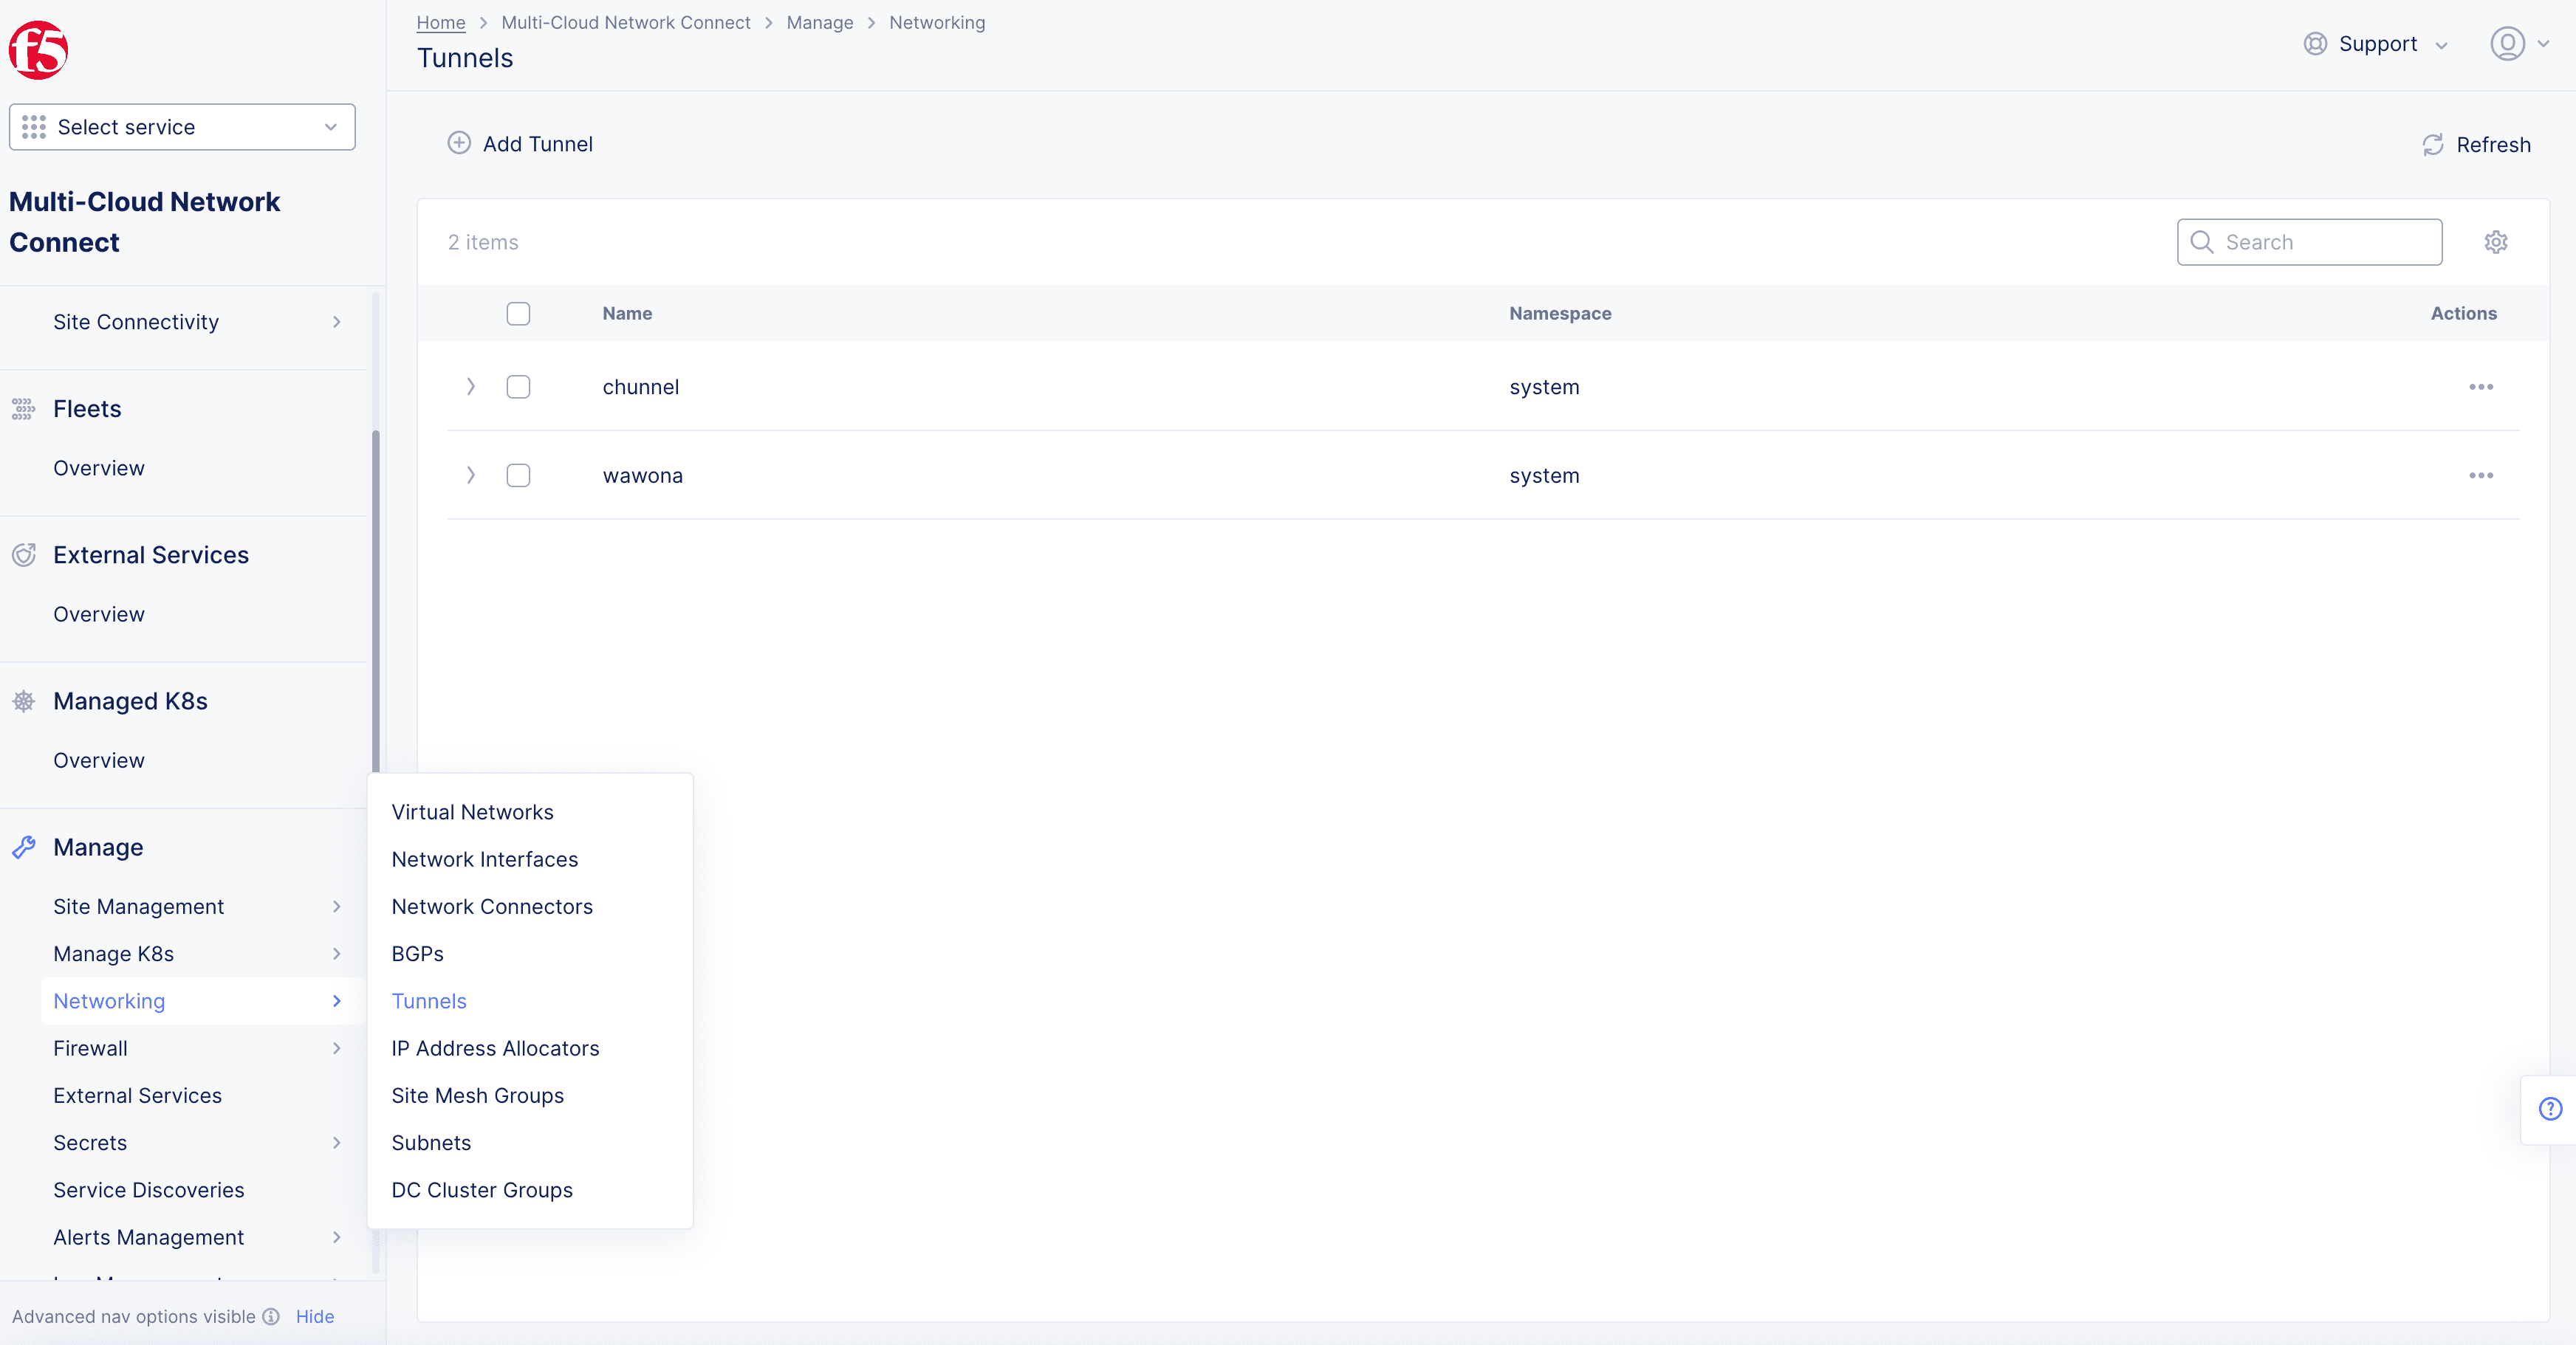Viewport: 2576px width, 1345px height.
Task: Expand the Alerts Management submenu
Action: pos(337,1237)
